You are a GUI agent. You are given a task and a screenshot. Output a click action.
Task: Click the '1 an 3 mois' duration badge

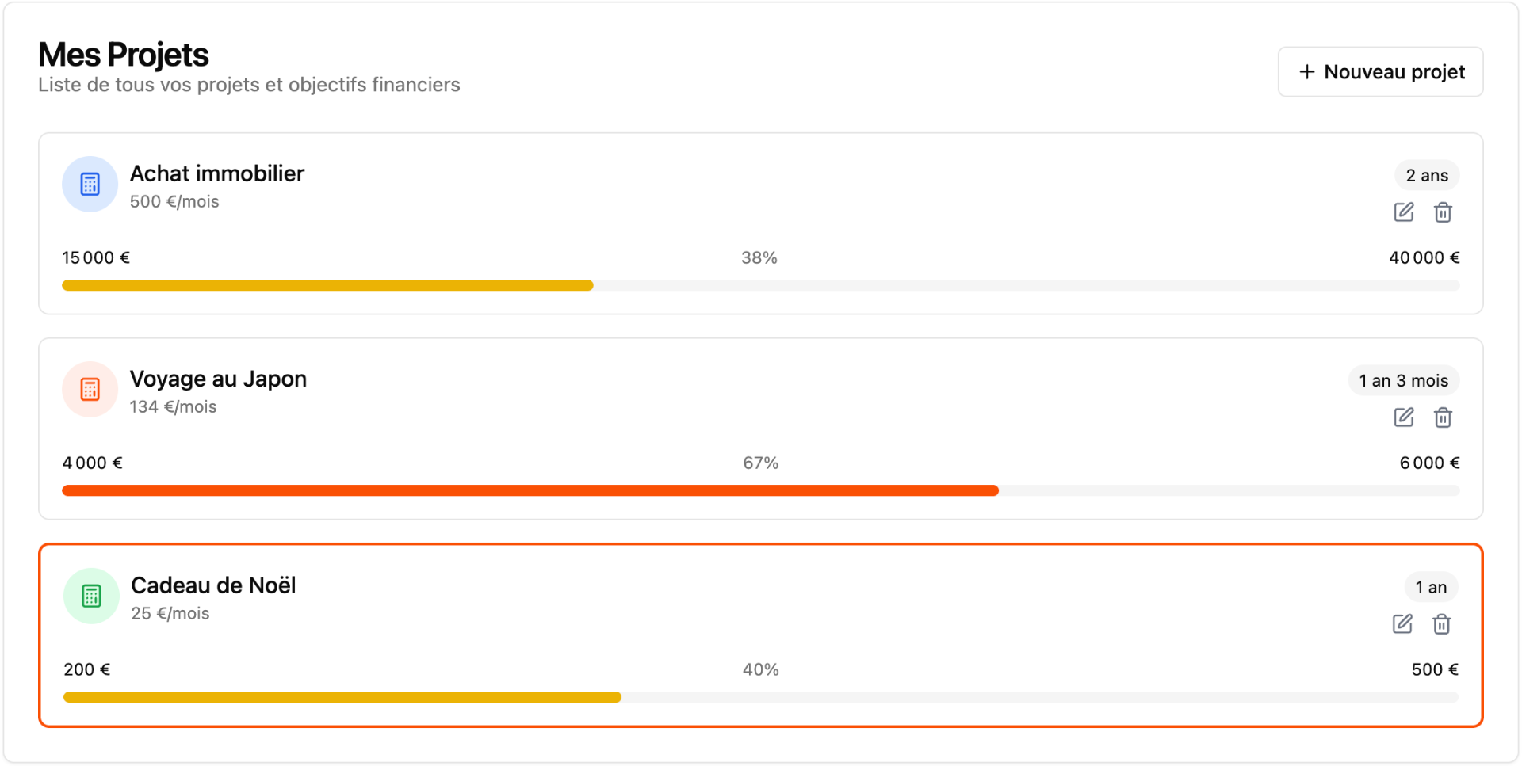(x=1403, y=381)
